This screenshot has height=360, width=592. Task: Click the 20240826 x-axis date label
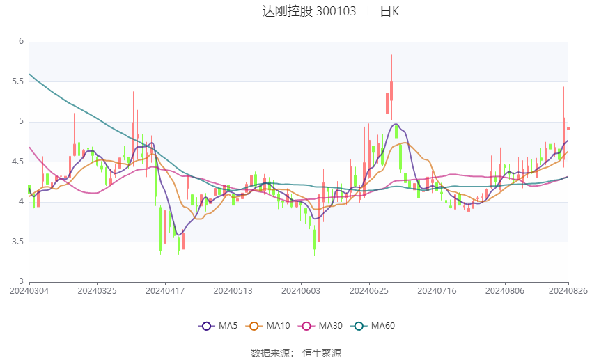click(568, 291)
